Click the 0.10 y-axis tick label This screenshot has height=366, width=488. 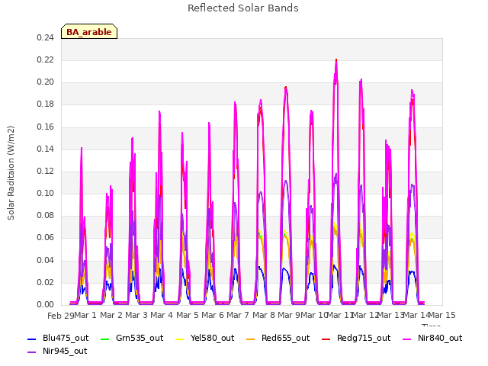pyautogui.click(x=46, y=193)
